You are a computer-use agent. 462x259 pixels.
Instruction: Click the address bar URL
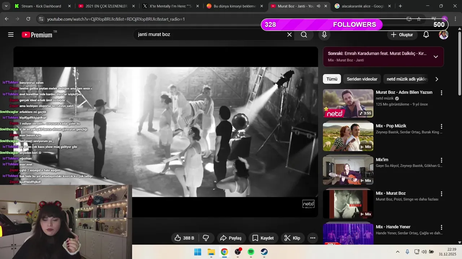point(116,19)
